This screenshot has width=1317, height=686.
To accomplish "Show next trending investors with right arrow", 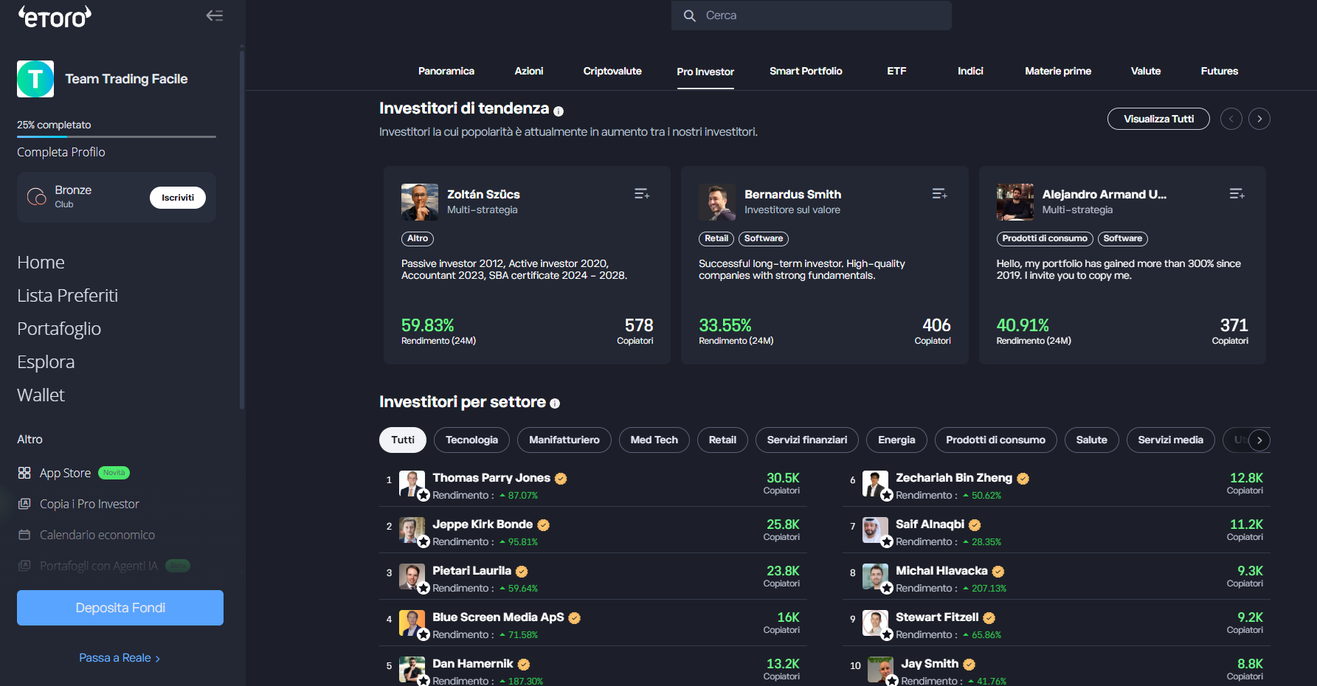I will click(x=1259, y=119).
